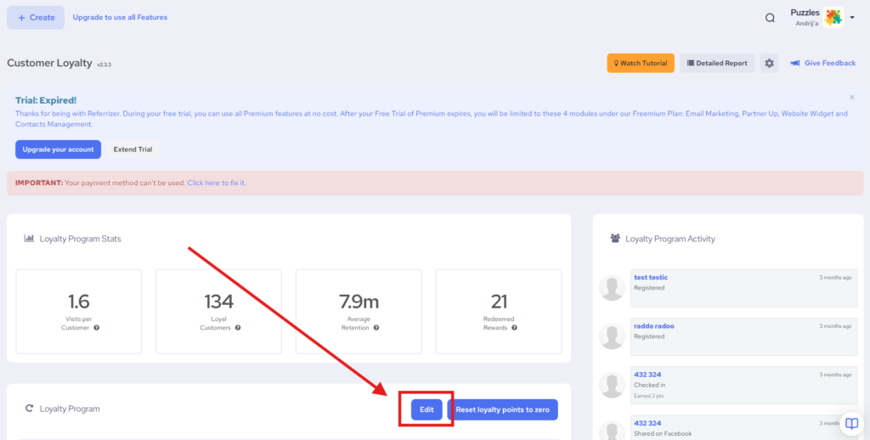This screenshot has width=870, height=440.
Task: Click help icon beside Loyal Customers
Action: point(237,328)
